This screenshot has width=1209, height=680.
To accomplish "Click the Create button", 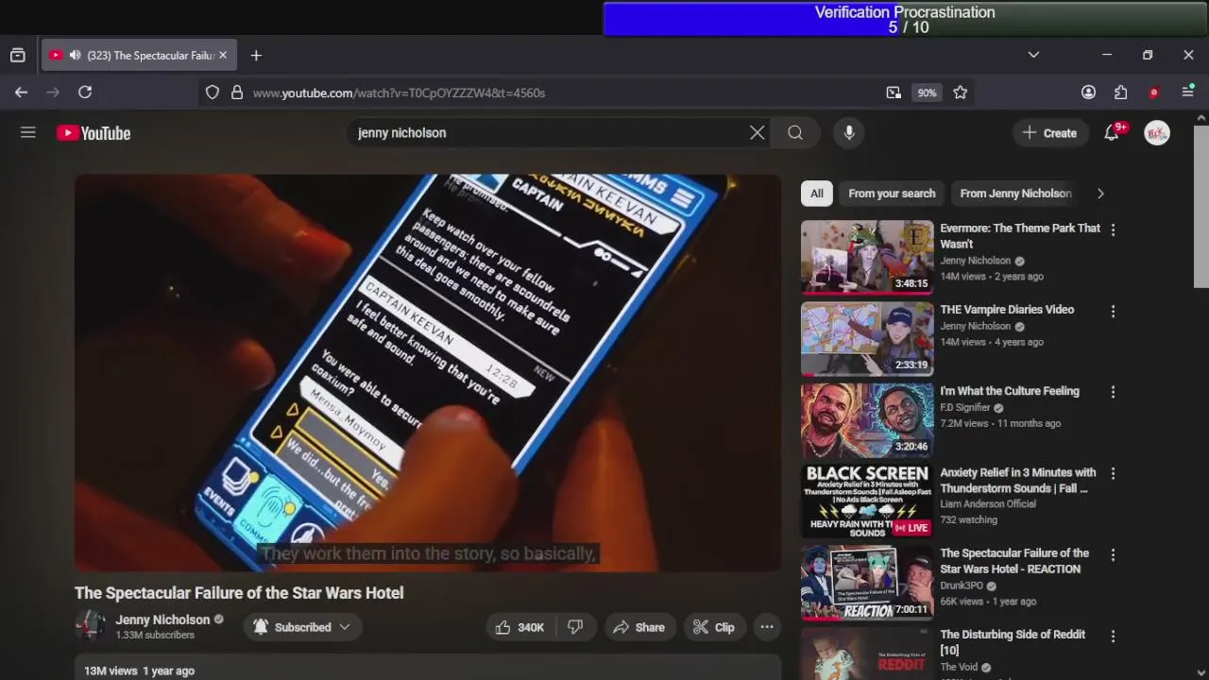I will (x=1049, y=133).
